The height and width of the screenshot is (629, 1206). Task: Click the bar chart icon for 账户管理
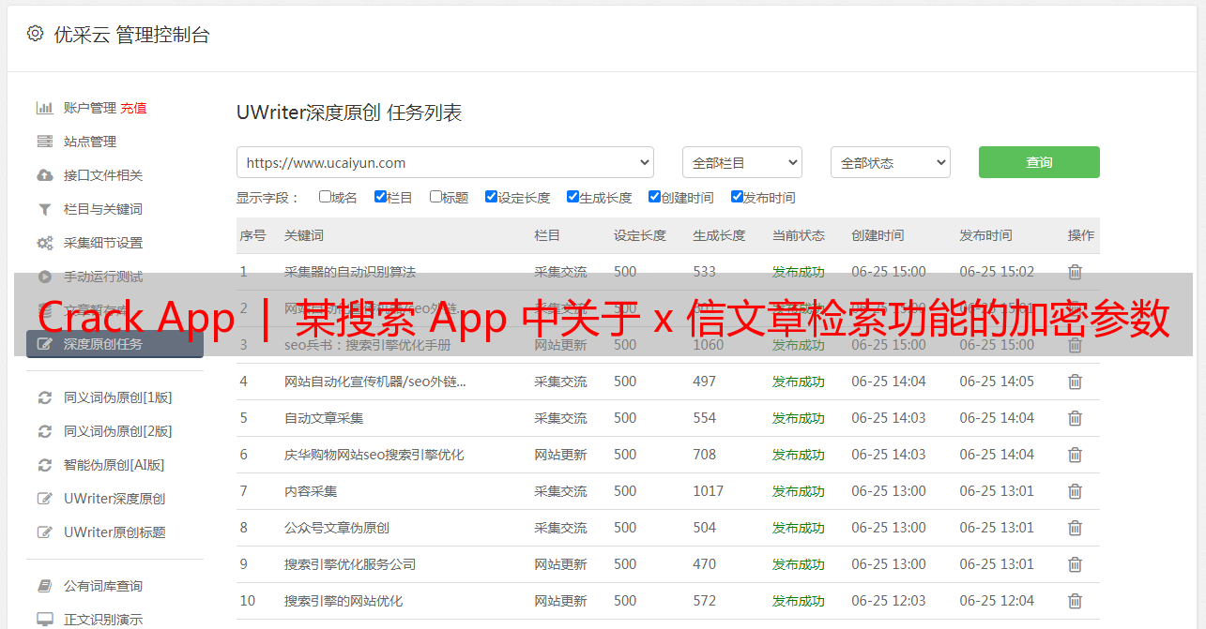tap(44, 108)
